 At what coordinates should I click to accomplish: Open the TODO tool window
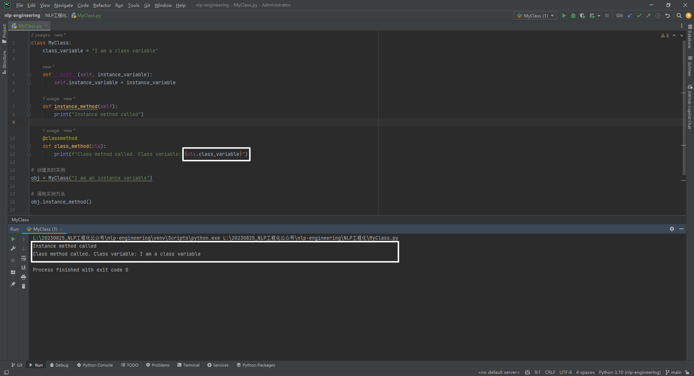coord(130,365)
